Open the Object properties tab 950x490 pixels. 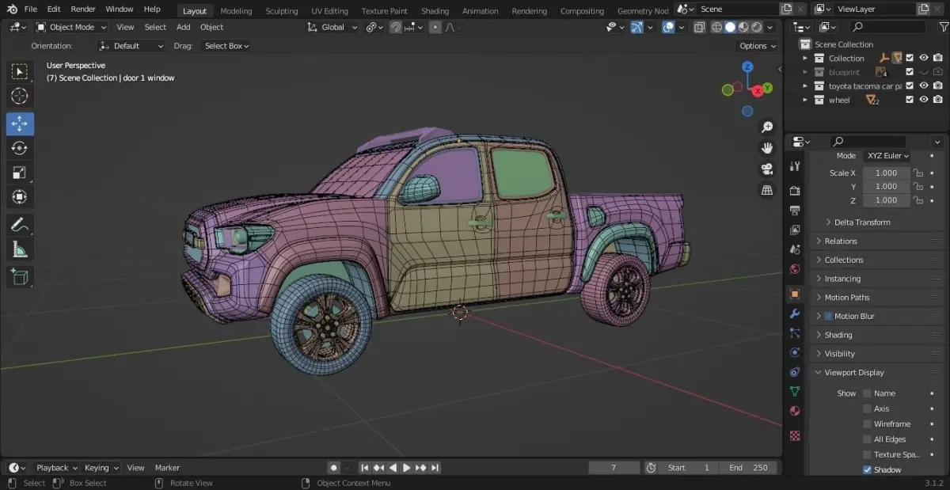pos(795,294)
